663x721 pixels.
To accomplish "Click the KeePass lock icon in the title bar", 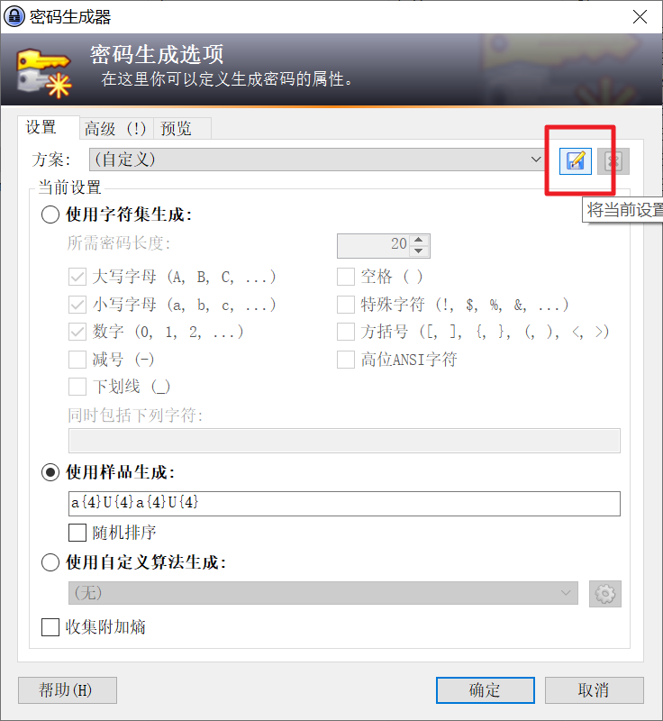I will point(14,16).
